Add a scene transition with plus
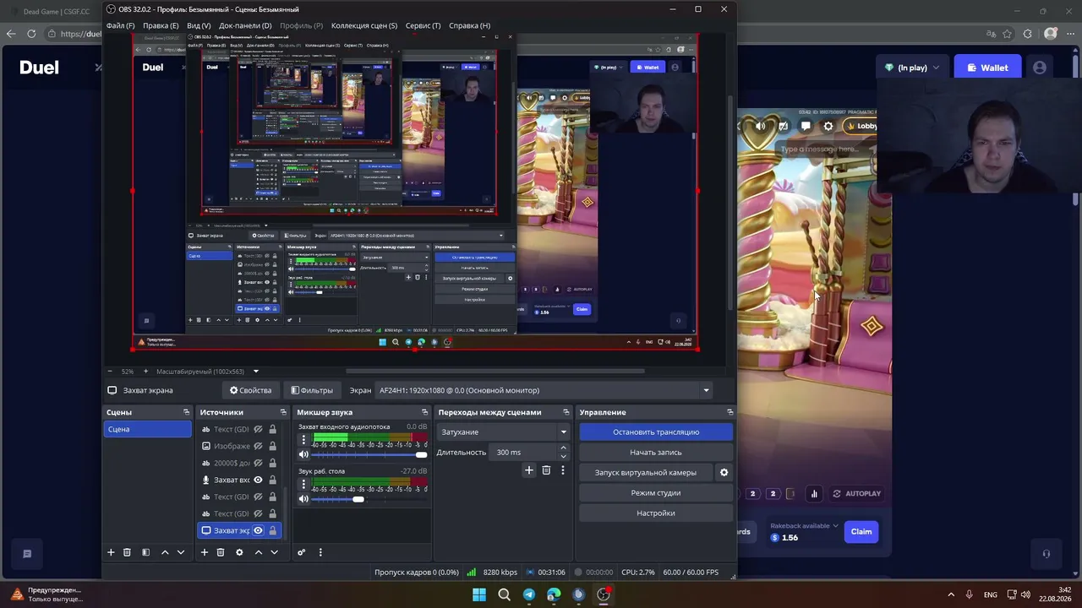Screen dimensions: 1082x608 pyautogui.click(x=529, y=470)
